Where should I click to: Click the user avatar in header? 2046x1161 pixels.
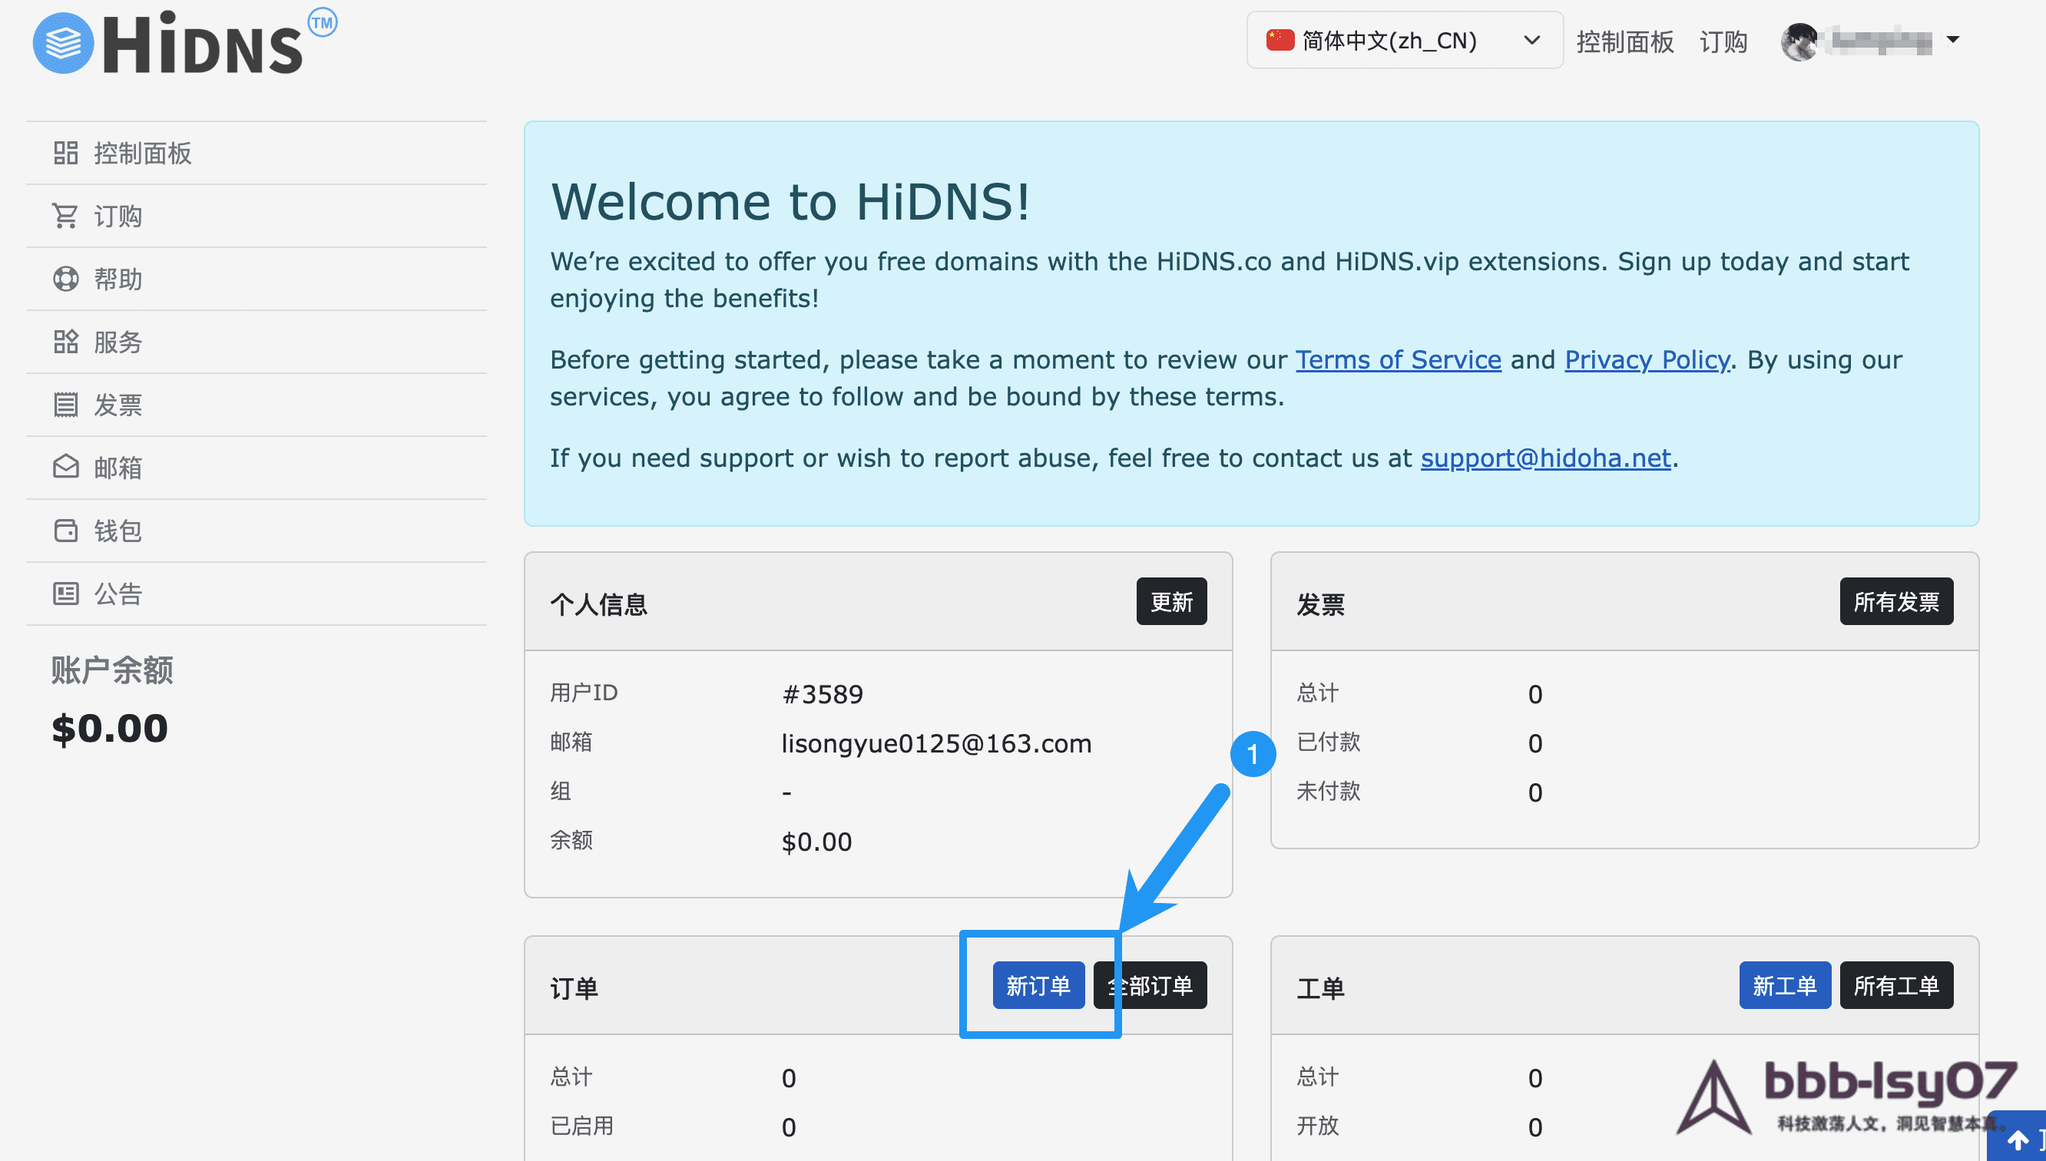pos(1799,41)
